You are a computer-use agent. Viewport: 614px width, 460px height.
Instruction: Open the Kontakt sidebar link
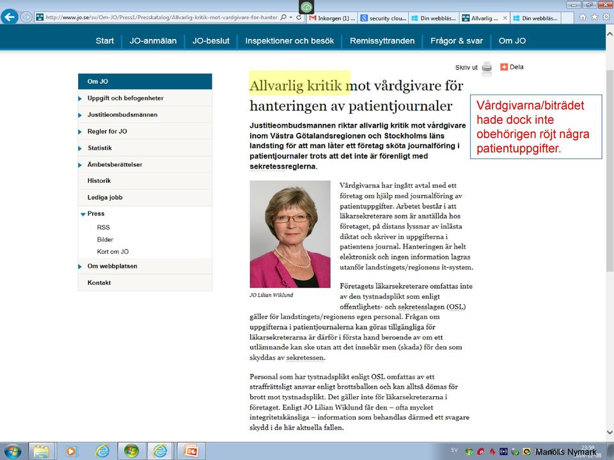click(99, 283)
